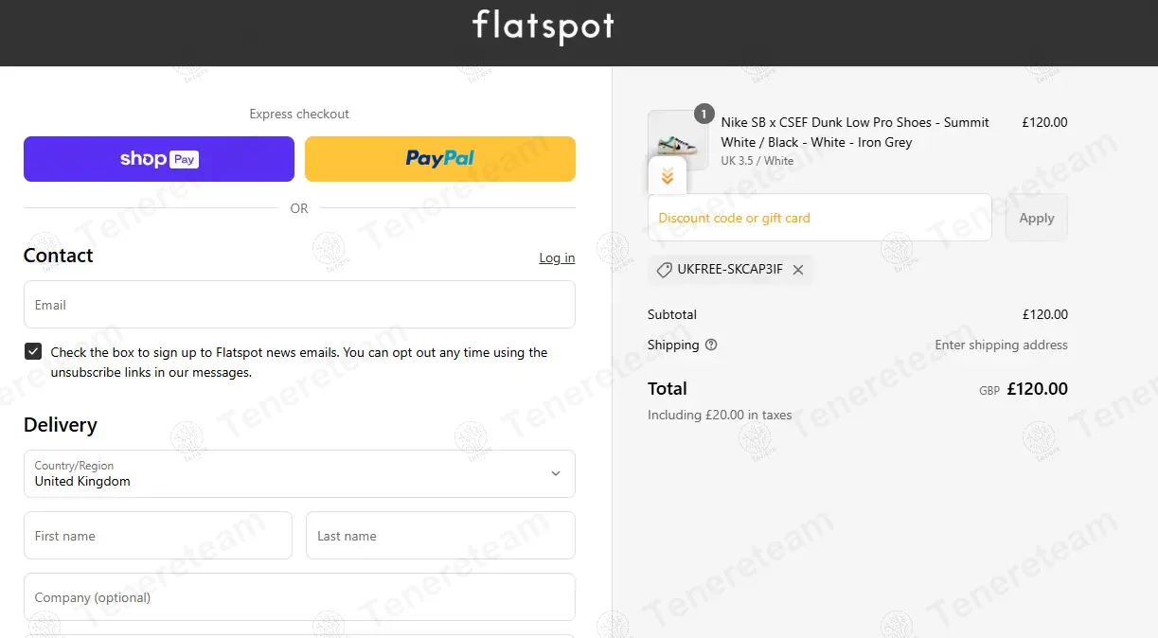
Task: Focus the Last name field
Action: coord(440,536)
